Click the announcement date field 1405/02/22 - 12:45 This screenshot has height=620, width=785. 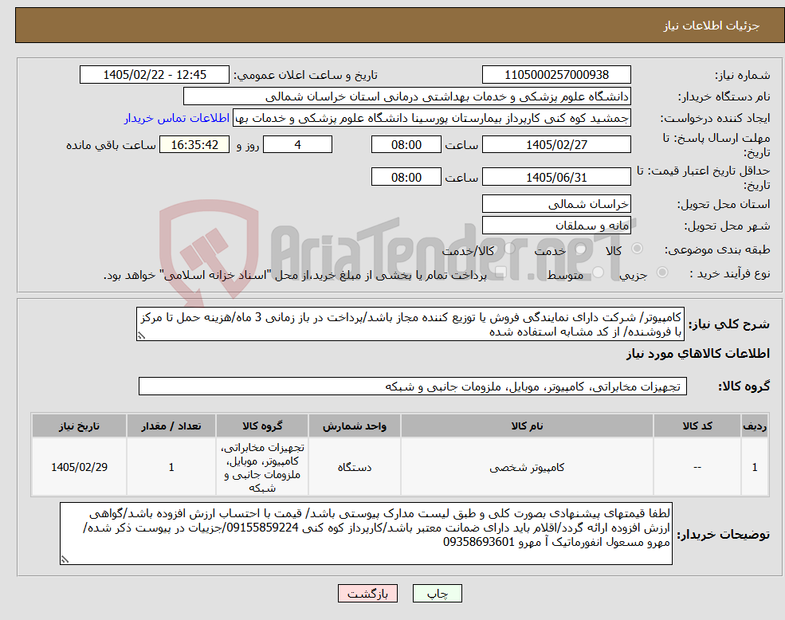coord(154,75)
